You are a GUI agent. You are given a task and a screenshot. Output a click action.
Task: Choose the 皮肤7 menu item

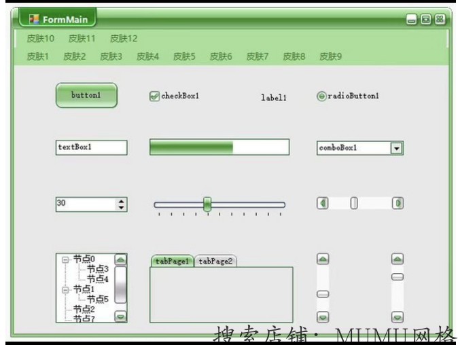pyautogui.click(x=258, y=56)
